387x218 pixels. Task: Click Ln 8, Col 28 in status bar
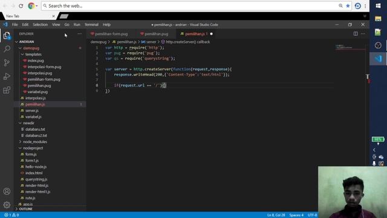click(276, 215)
